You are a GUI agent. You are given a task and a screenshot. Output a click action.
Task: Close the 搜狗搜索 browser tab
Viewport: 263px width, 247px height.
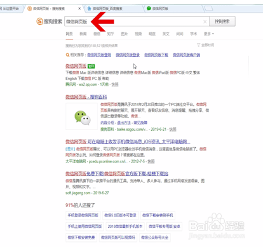(79, 8)
